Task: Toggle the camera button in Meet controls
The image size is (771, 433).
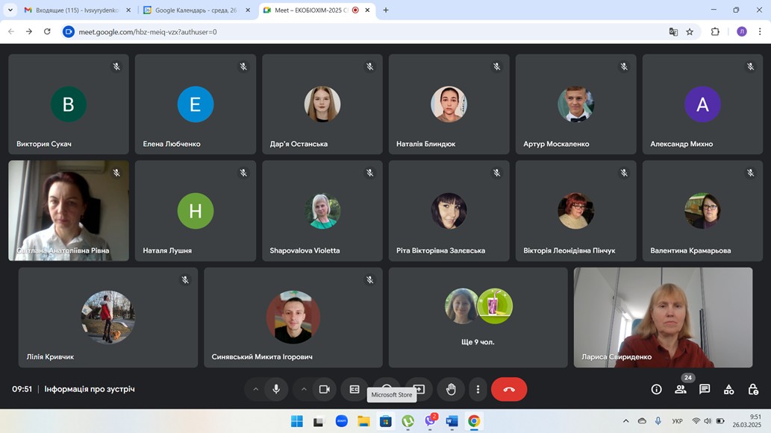Action: (325, 389)
